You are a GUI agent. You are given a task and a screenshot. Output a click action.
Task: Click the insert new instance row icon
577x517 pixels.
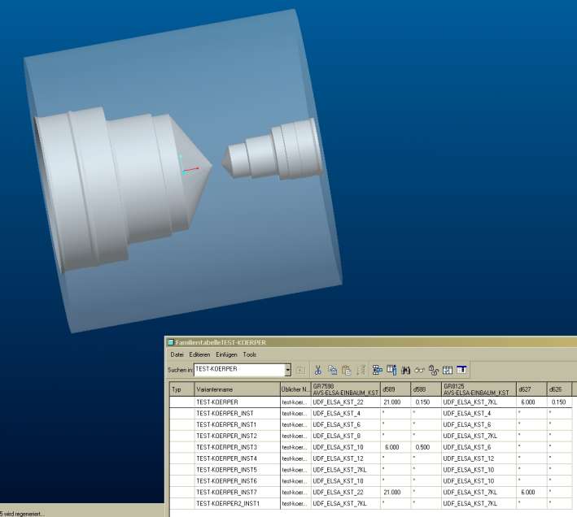pos(377,370)
